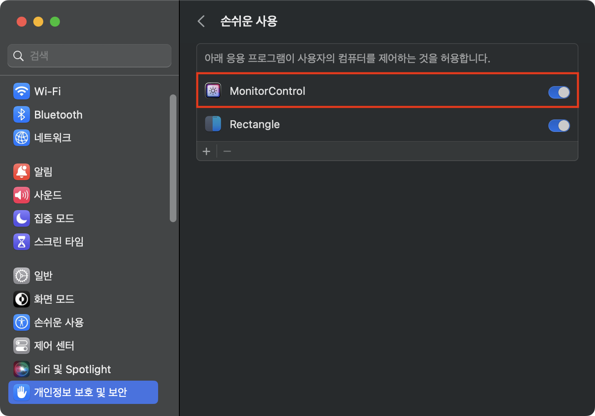The width and height of the screenshot is (595, 416).
Task: Add an app with the plus button
Action: tap(206, 151)
